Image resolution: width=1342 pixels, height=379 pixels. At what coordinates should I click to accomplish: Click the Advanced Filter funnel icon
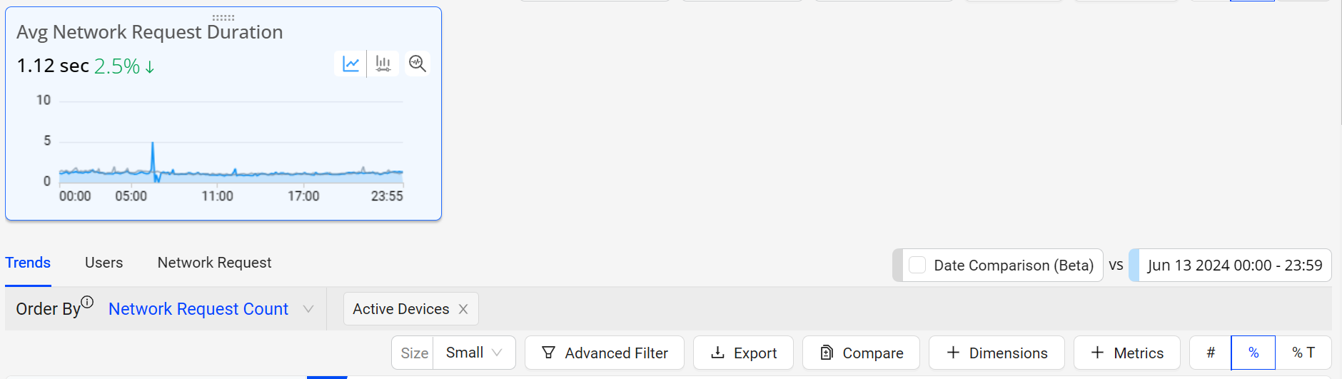click(x=548, y=353)
